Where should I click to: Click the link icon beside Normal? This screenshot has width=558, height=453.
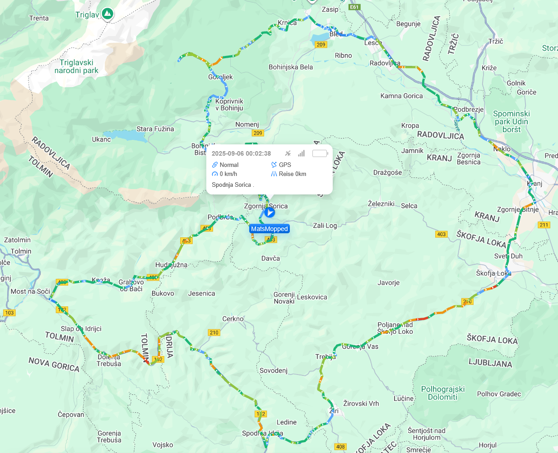215,165
